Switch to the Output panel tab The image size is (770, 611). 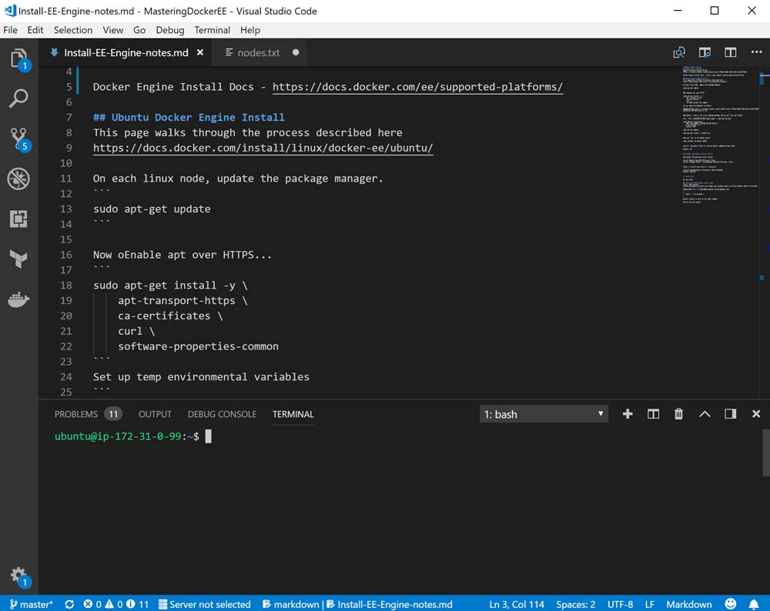pyautogui.click(x=156, y=414)
